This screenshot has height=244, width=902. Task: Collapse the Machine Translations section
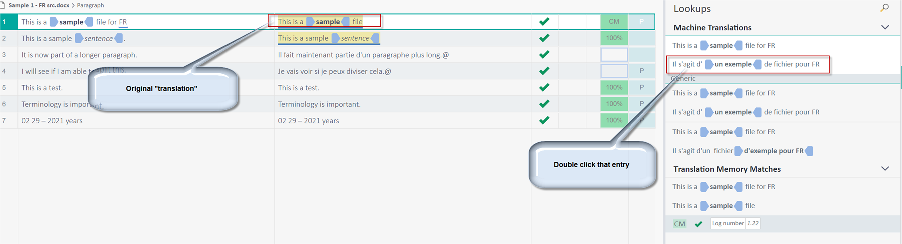point(885,27)
